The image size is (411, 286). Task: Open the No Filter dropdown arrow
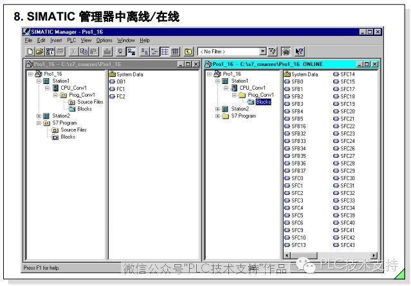262,51
